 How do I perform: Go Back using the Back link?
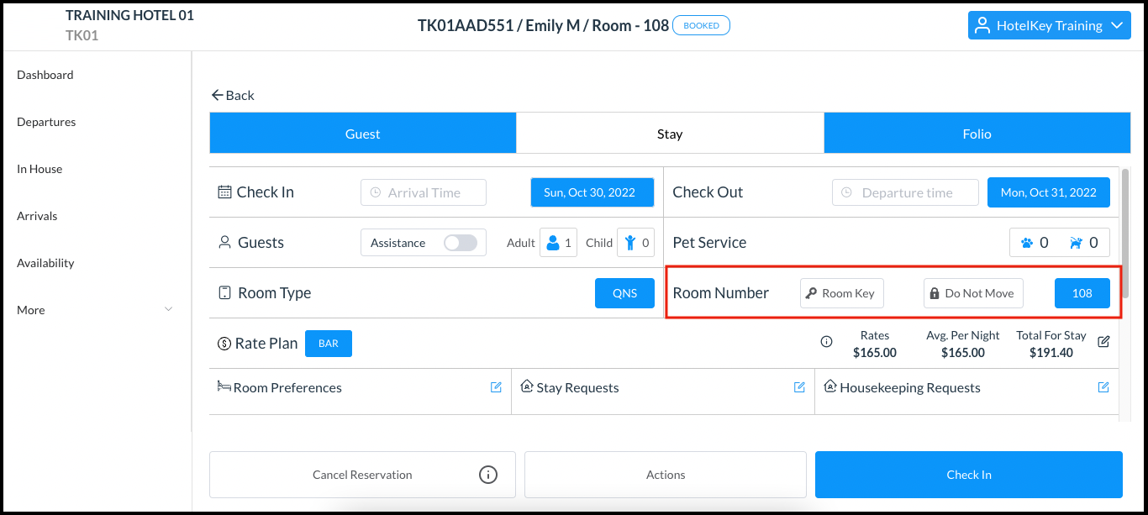(233, 95)
